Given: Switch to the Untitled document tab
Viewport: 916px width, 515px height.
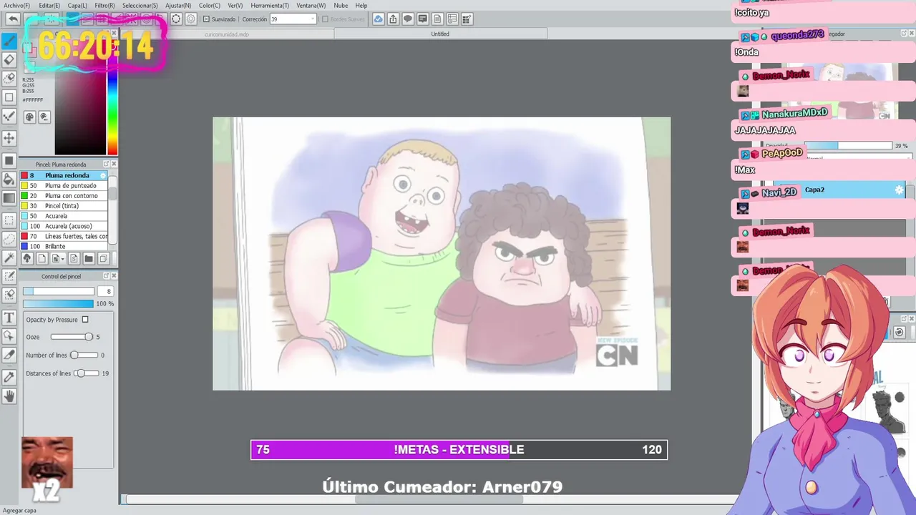Looking at the screenshot, I should click(440, 34).
